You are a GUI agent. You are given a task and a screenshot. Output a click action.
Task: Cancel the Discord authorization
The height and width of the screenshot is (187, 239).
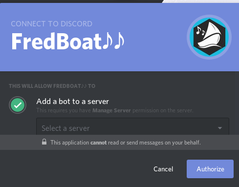click(x=163, y=169)
